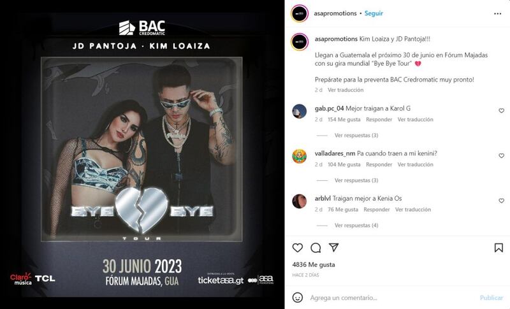Show the 4 replies under arblvl's comment
The width and height of the screenshot is (510, 309).
356,225
